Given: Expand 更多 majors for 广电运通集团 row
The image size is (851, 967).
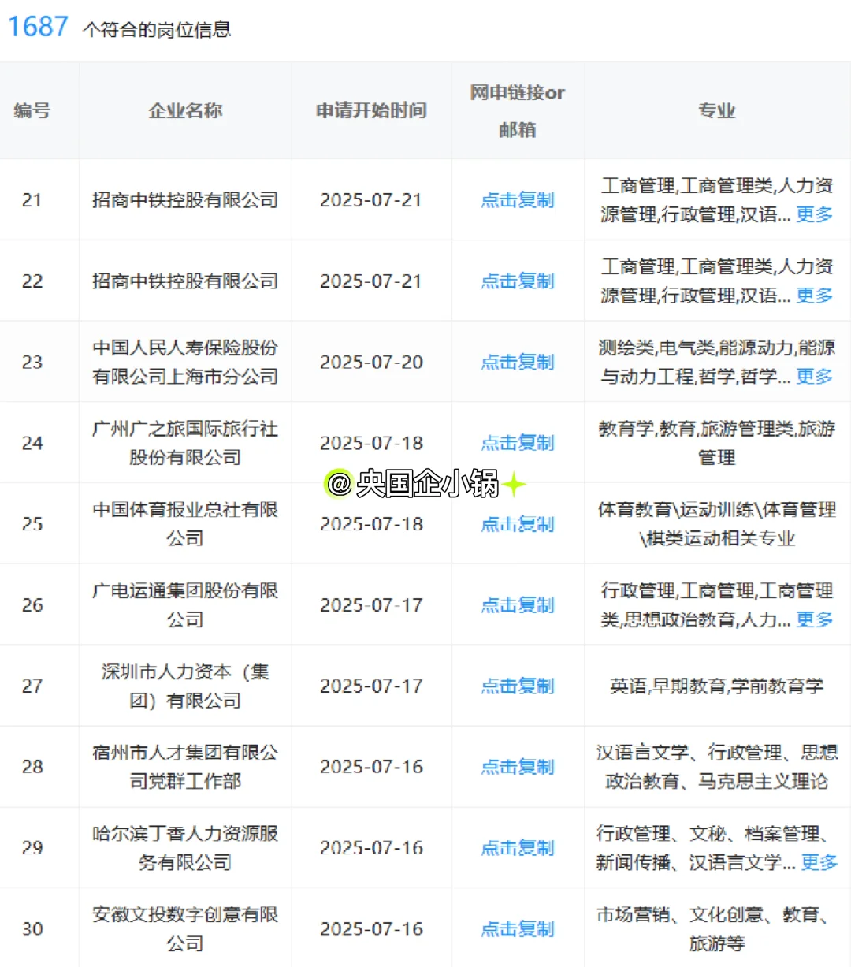Looking at the screenshot, I should 815,619.
